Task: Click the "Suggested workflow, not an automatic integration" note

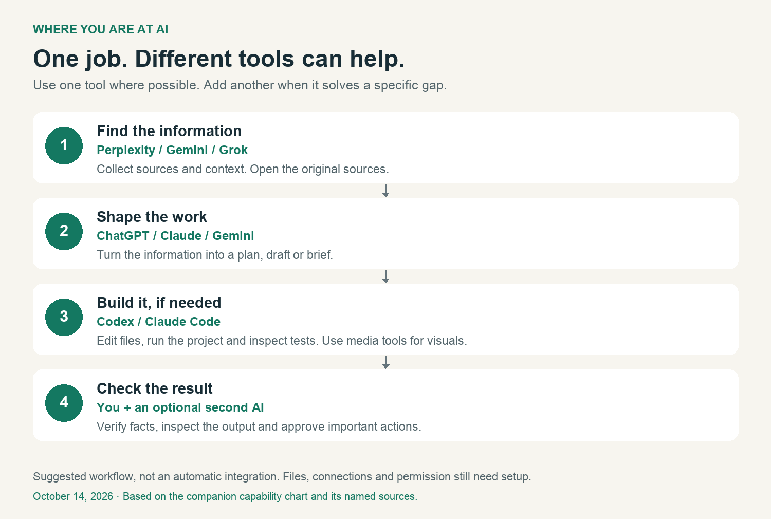Action: [282, 477]
